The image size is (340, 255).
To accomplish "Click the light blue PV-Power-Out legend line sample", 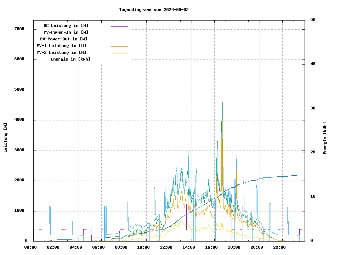I will click(119, 40).
